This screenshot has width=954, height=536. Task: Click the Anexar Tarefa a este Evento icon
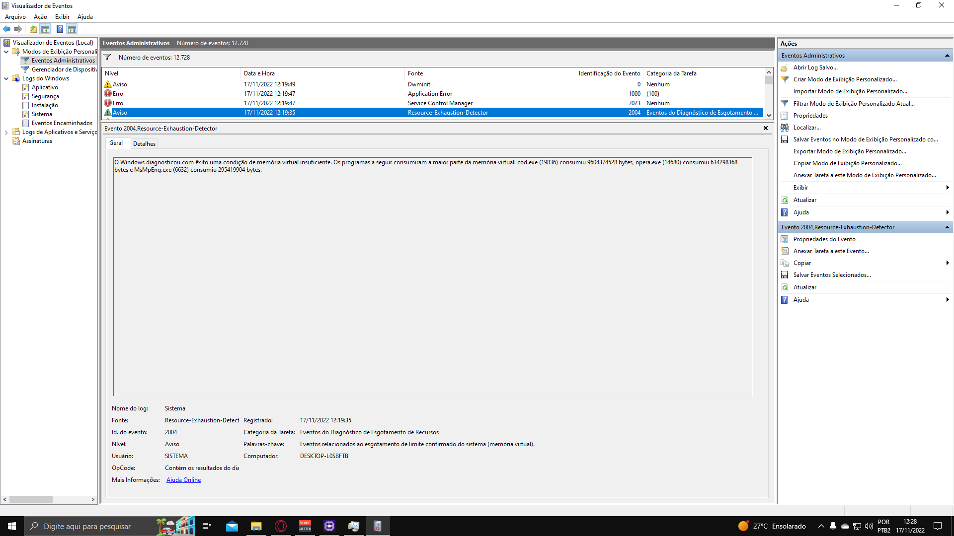[x=785, y=251]
